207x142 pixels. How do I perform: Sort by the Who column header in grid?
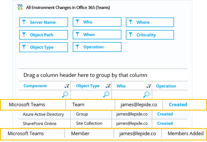[121, 86]
